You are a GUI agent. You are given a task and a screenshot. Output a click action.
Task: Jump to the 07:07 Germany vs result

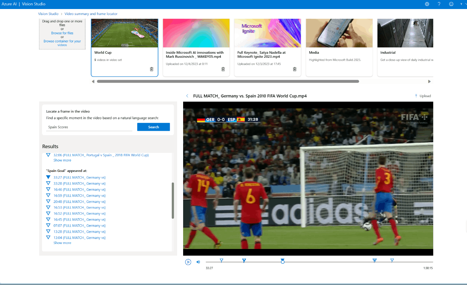tap(79, 226)
